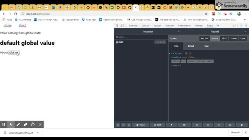Show more hidden bookmarks chevron
Screen dimensions: 249x140
[245, 20]
